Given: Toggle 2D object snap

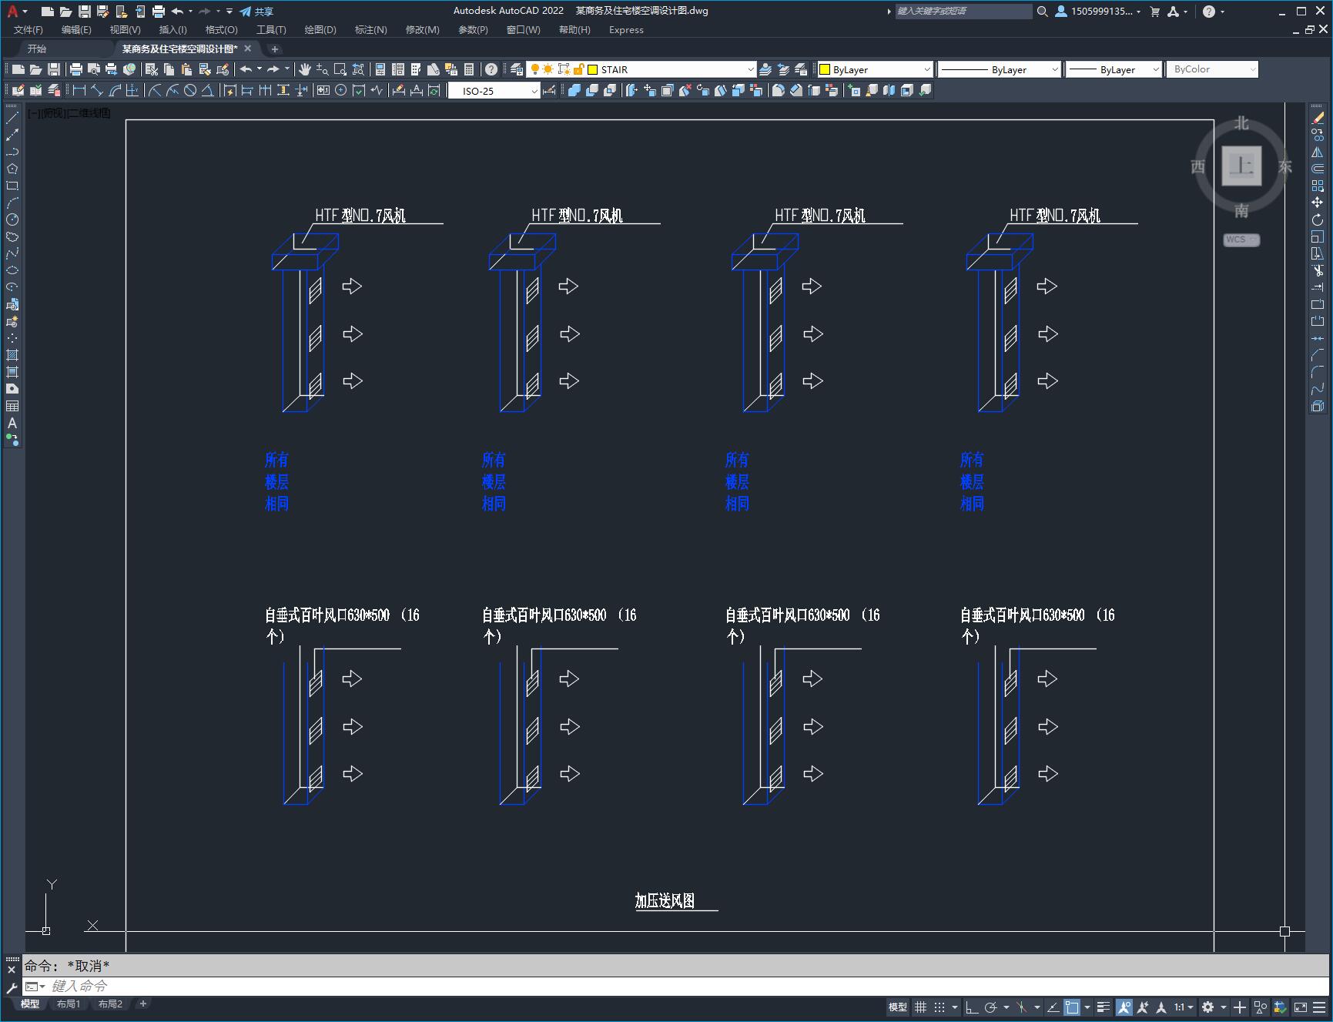Looking at the screenshot, I should pyautogui.click(x=1072, y=1007).
